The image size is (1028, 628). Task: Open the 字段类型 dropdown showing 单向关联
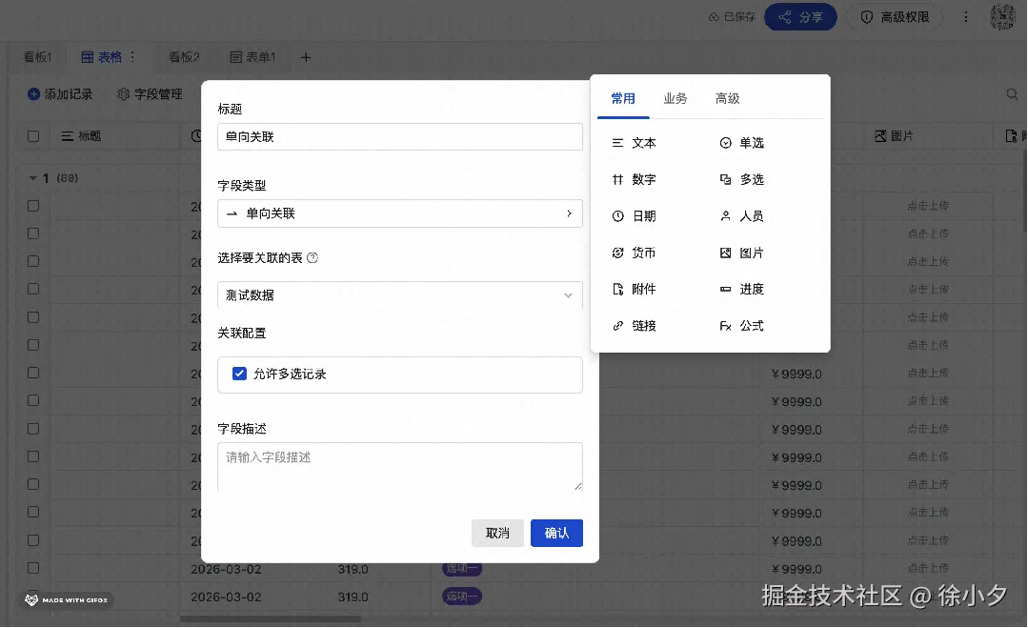(x=399, y=213)
